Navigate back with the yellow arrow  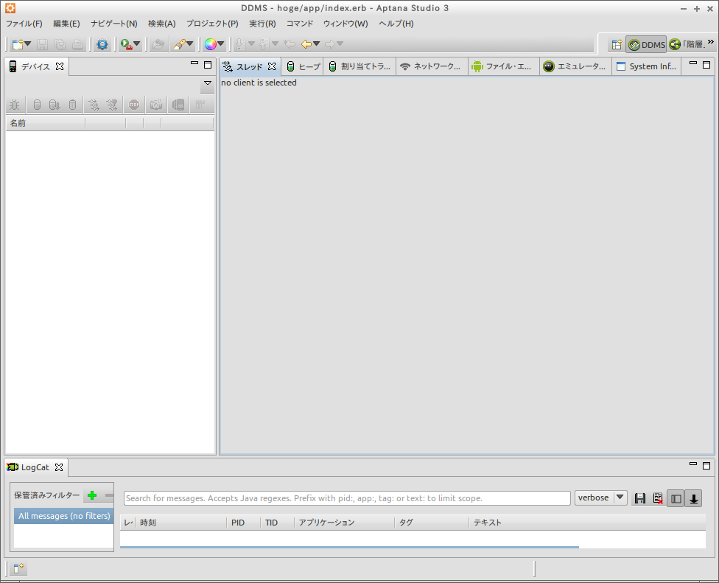coord(306,44)
